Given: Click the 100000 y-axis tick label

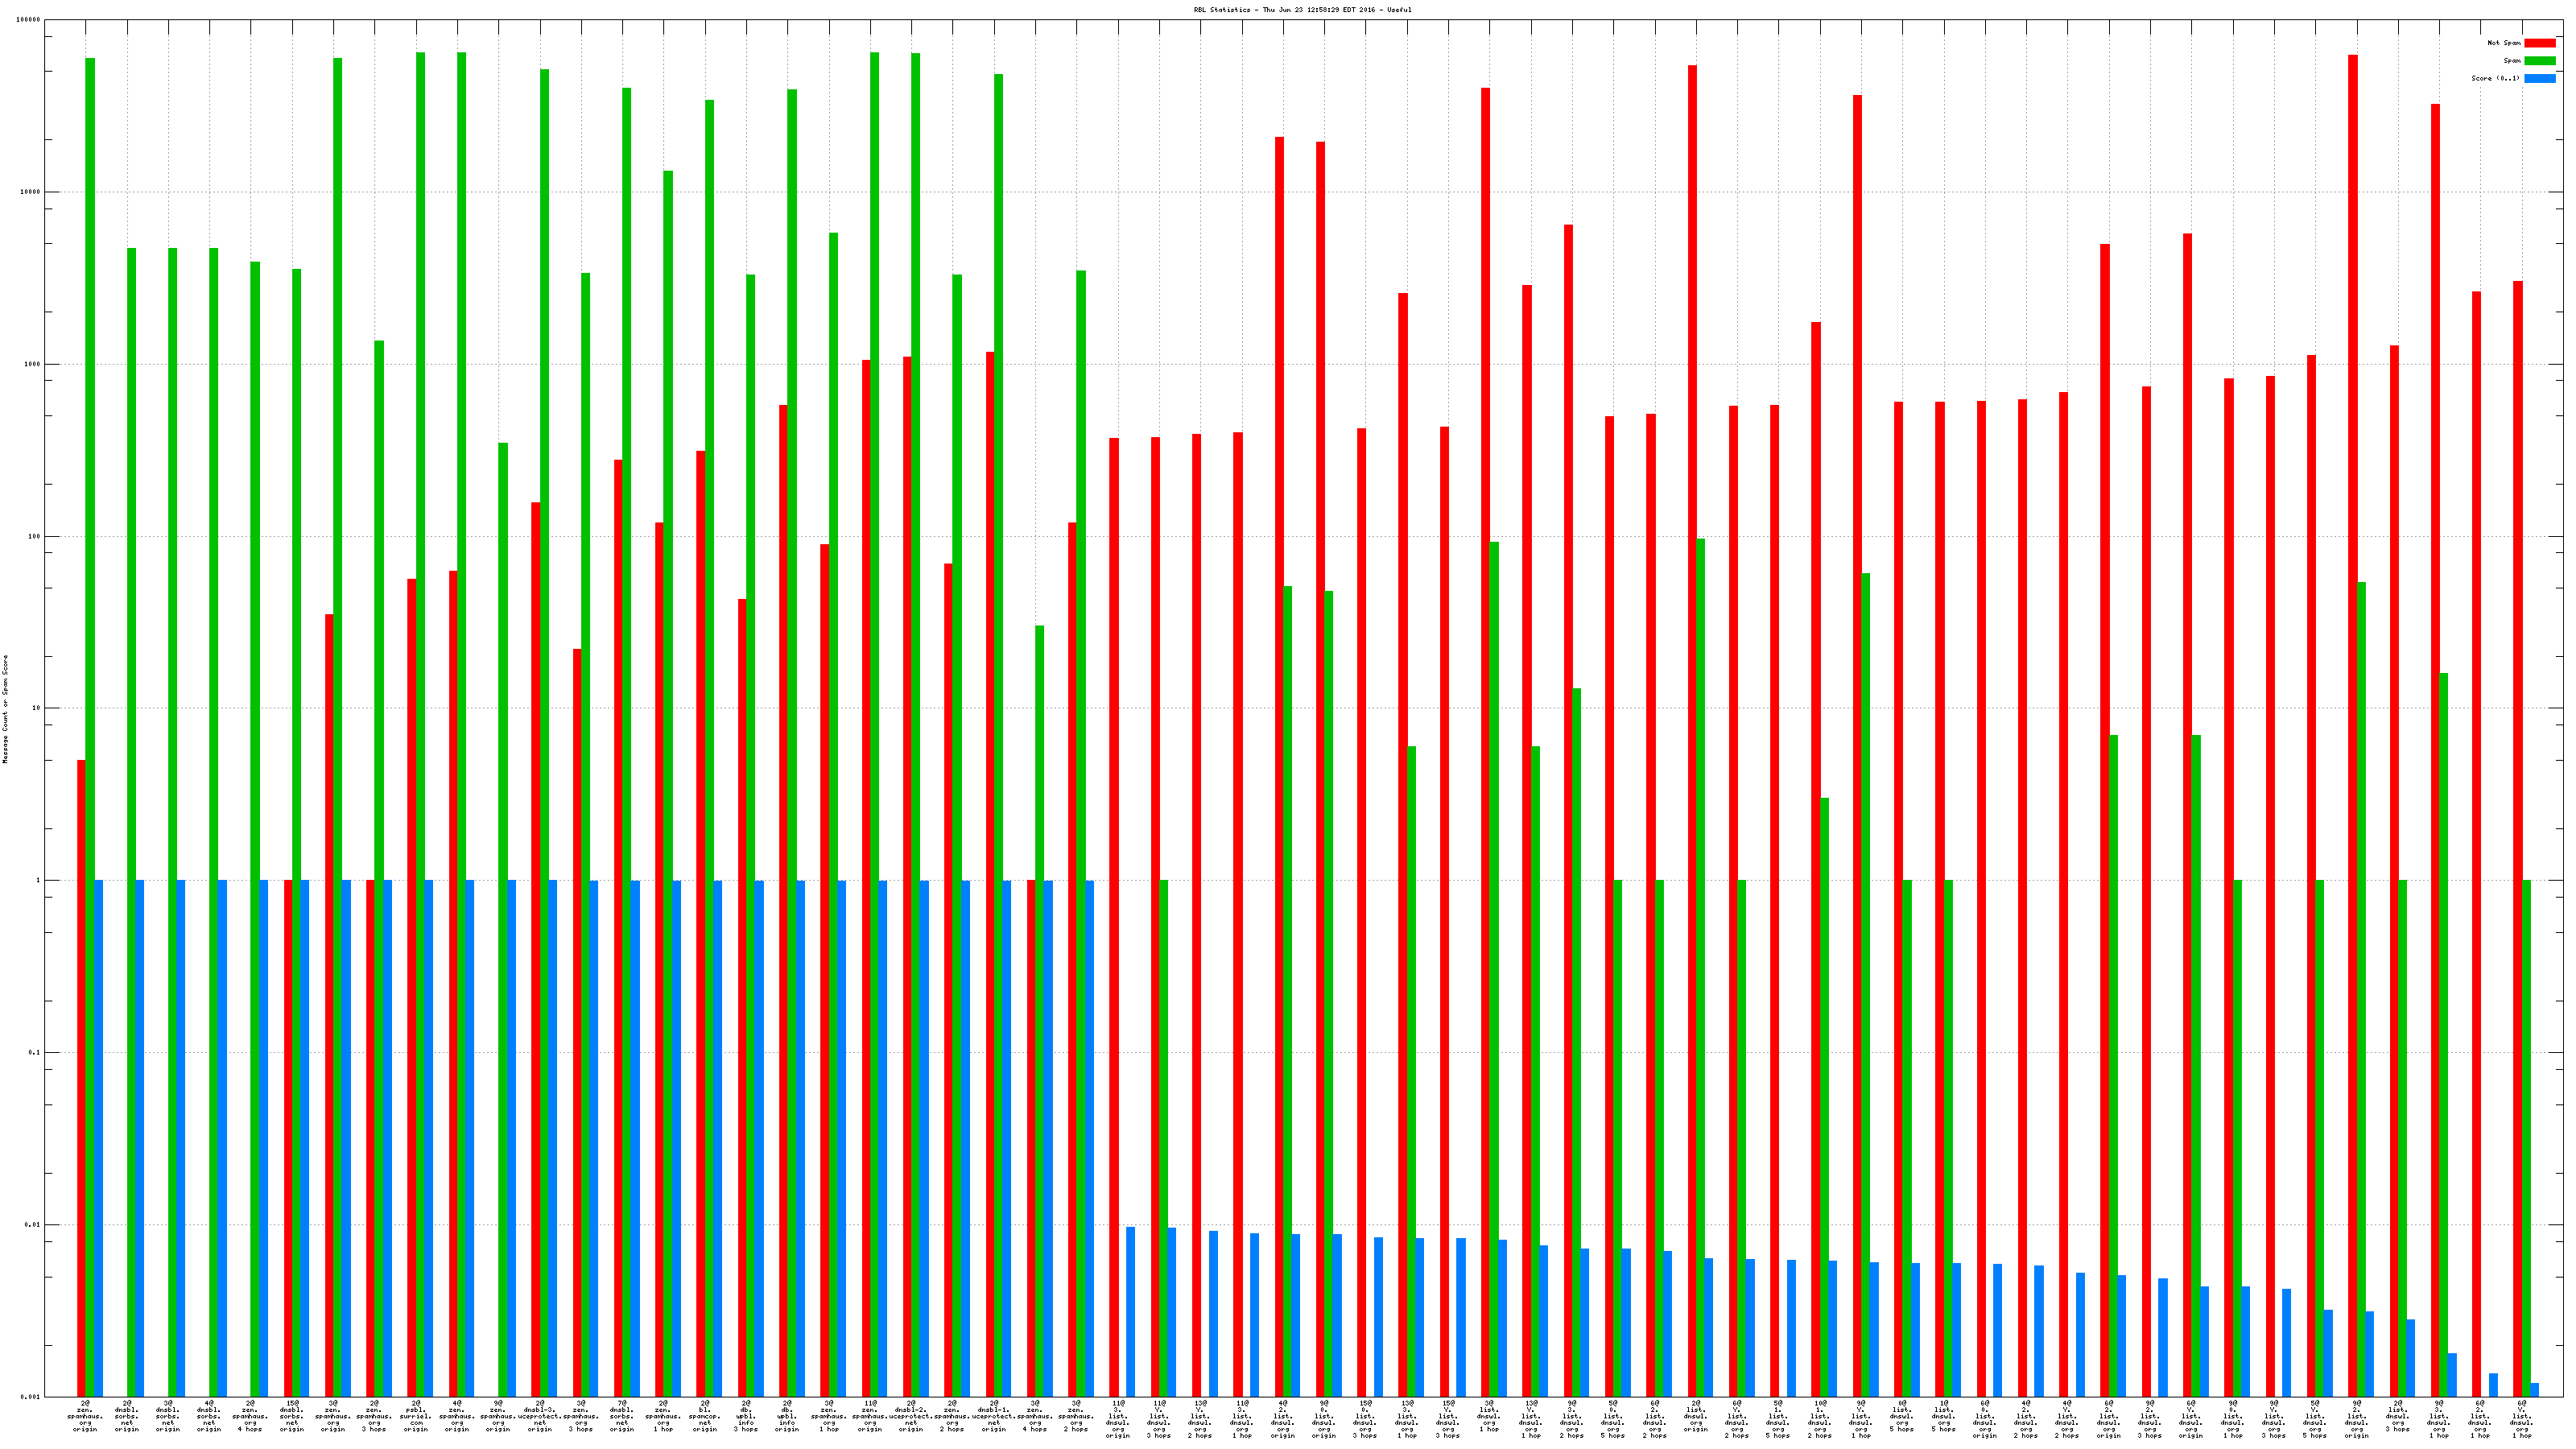Looking at the screenshot, I should pos(30,20).
